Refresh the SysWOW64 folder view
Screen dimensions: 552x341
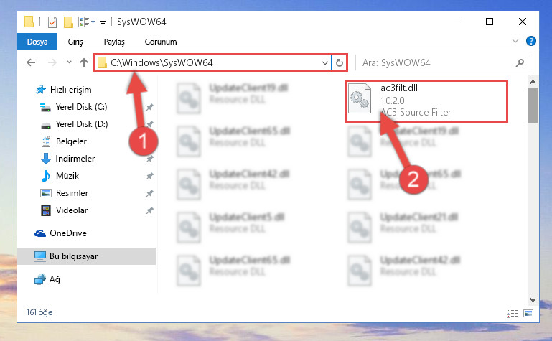340,62
